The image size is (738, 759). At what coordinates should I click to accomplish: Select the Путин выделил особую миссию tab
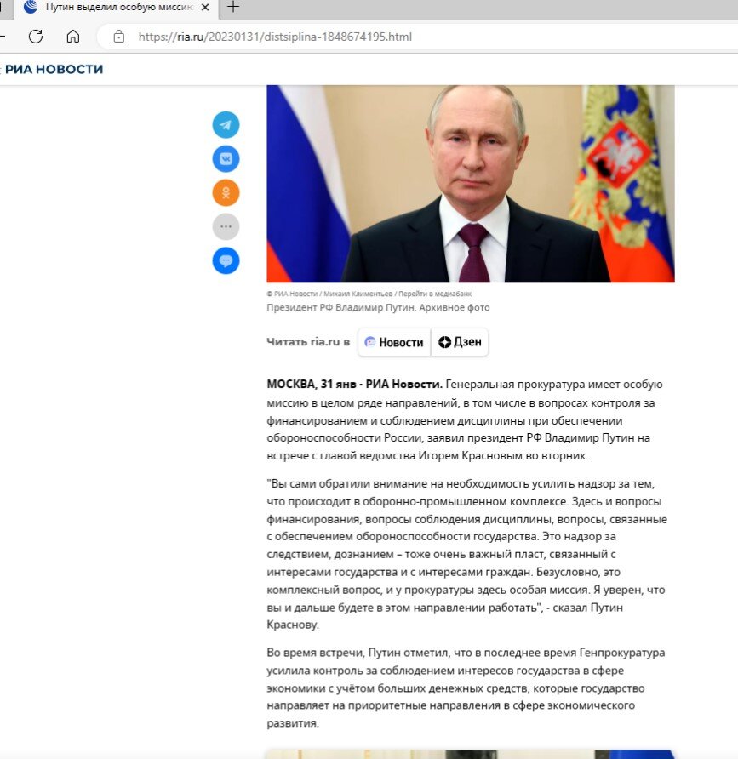coord(118,8)
